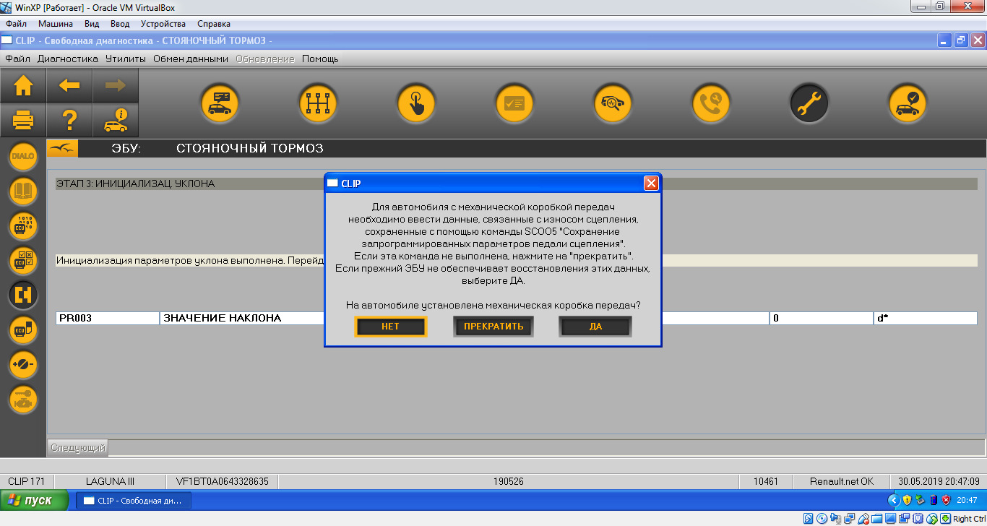The height and width of the screenshot is (526, 987).
Task: Click the PR003 parameter cell
Action: (108, 319)
